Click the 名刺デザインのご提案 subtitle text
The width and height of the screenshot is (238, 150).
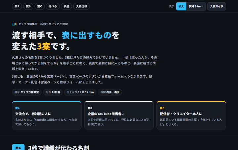[54, 24]
